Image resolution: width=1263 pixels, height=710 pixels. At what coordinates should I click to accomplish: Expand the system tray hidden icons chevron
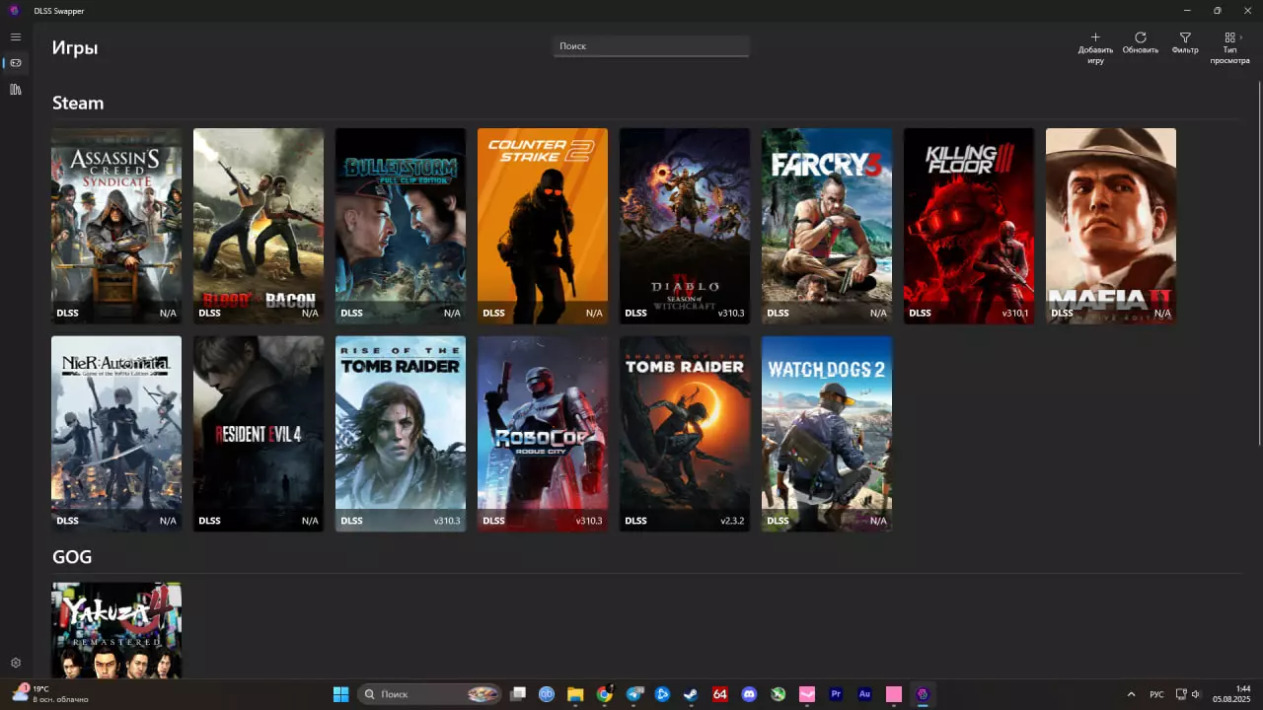point(1131,694)
